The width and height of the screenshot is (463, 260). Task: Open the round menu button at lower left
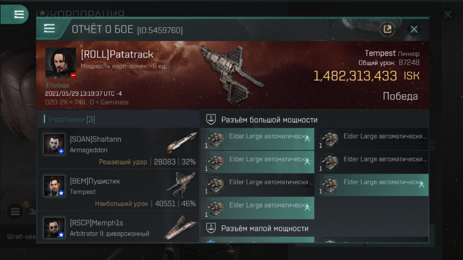click(15, 211)
